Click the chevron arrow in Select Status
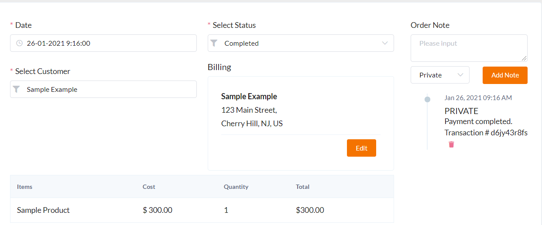 pos(384,43)
